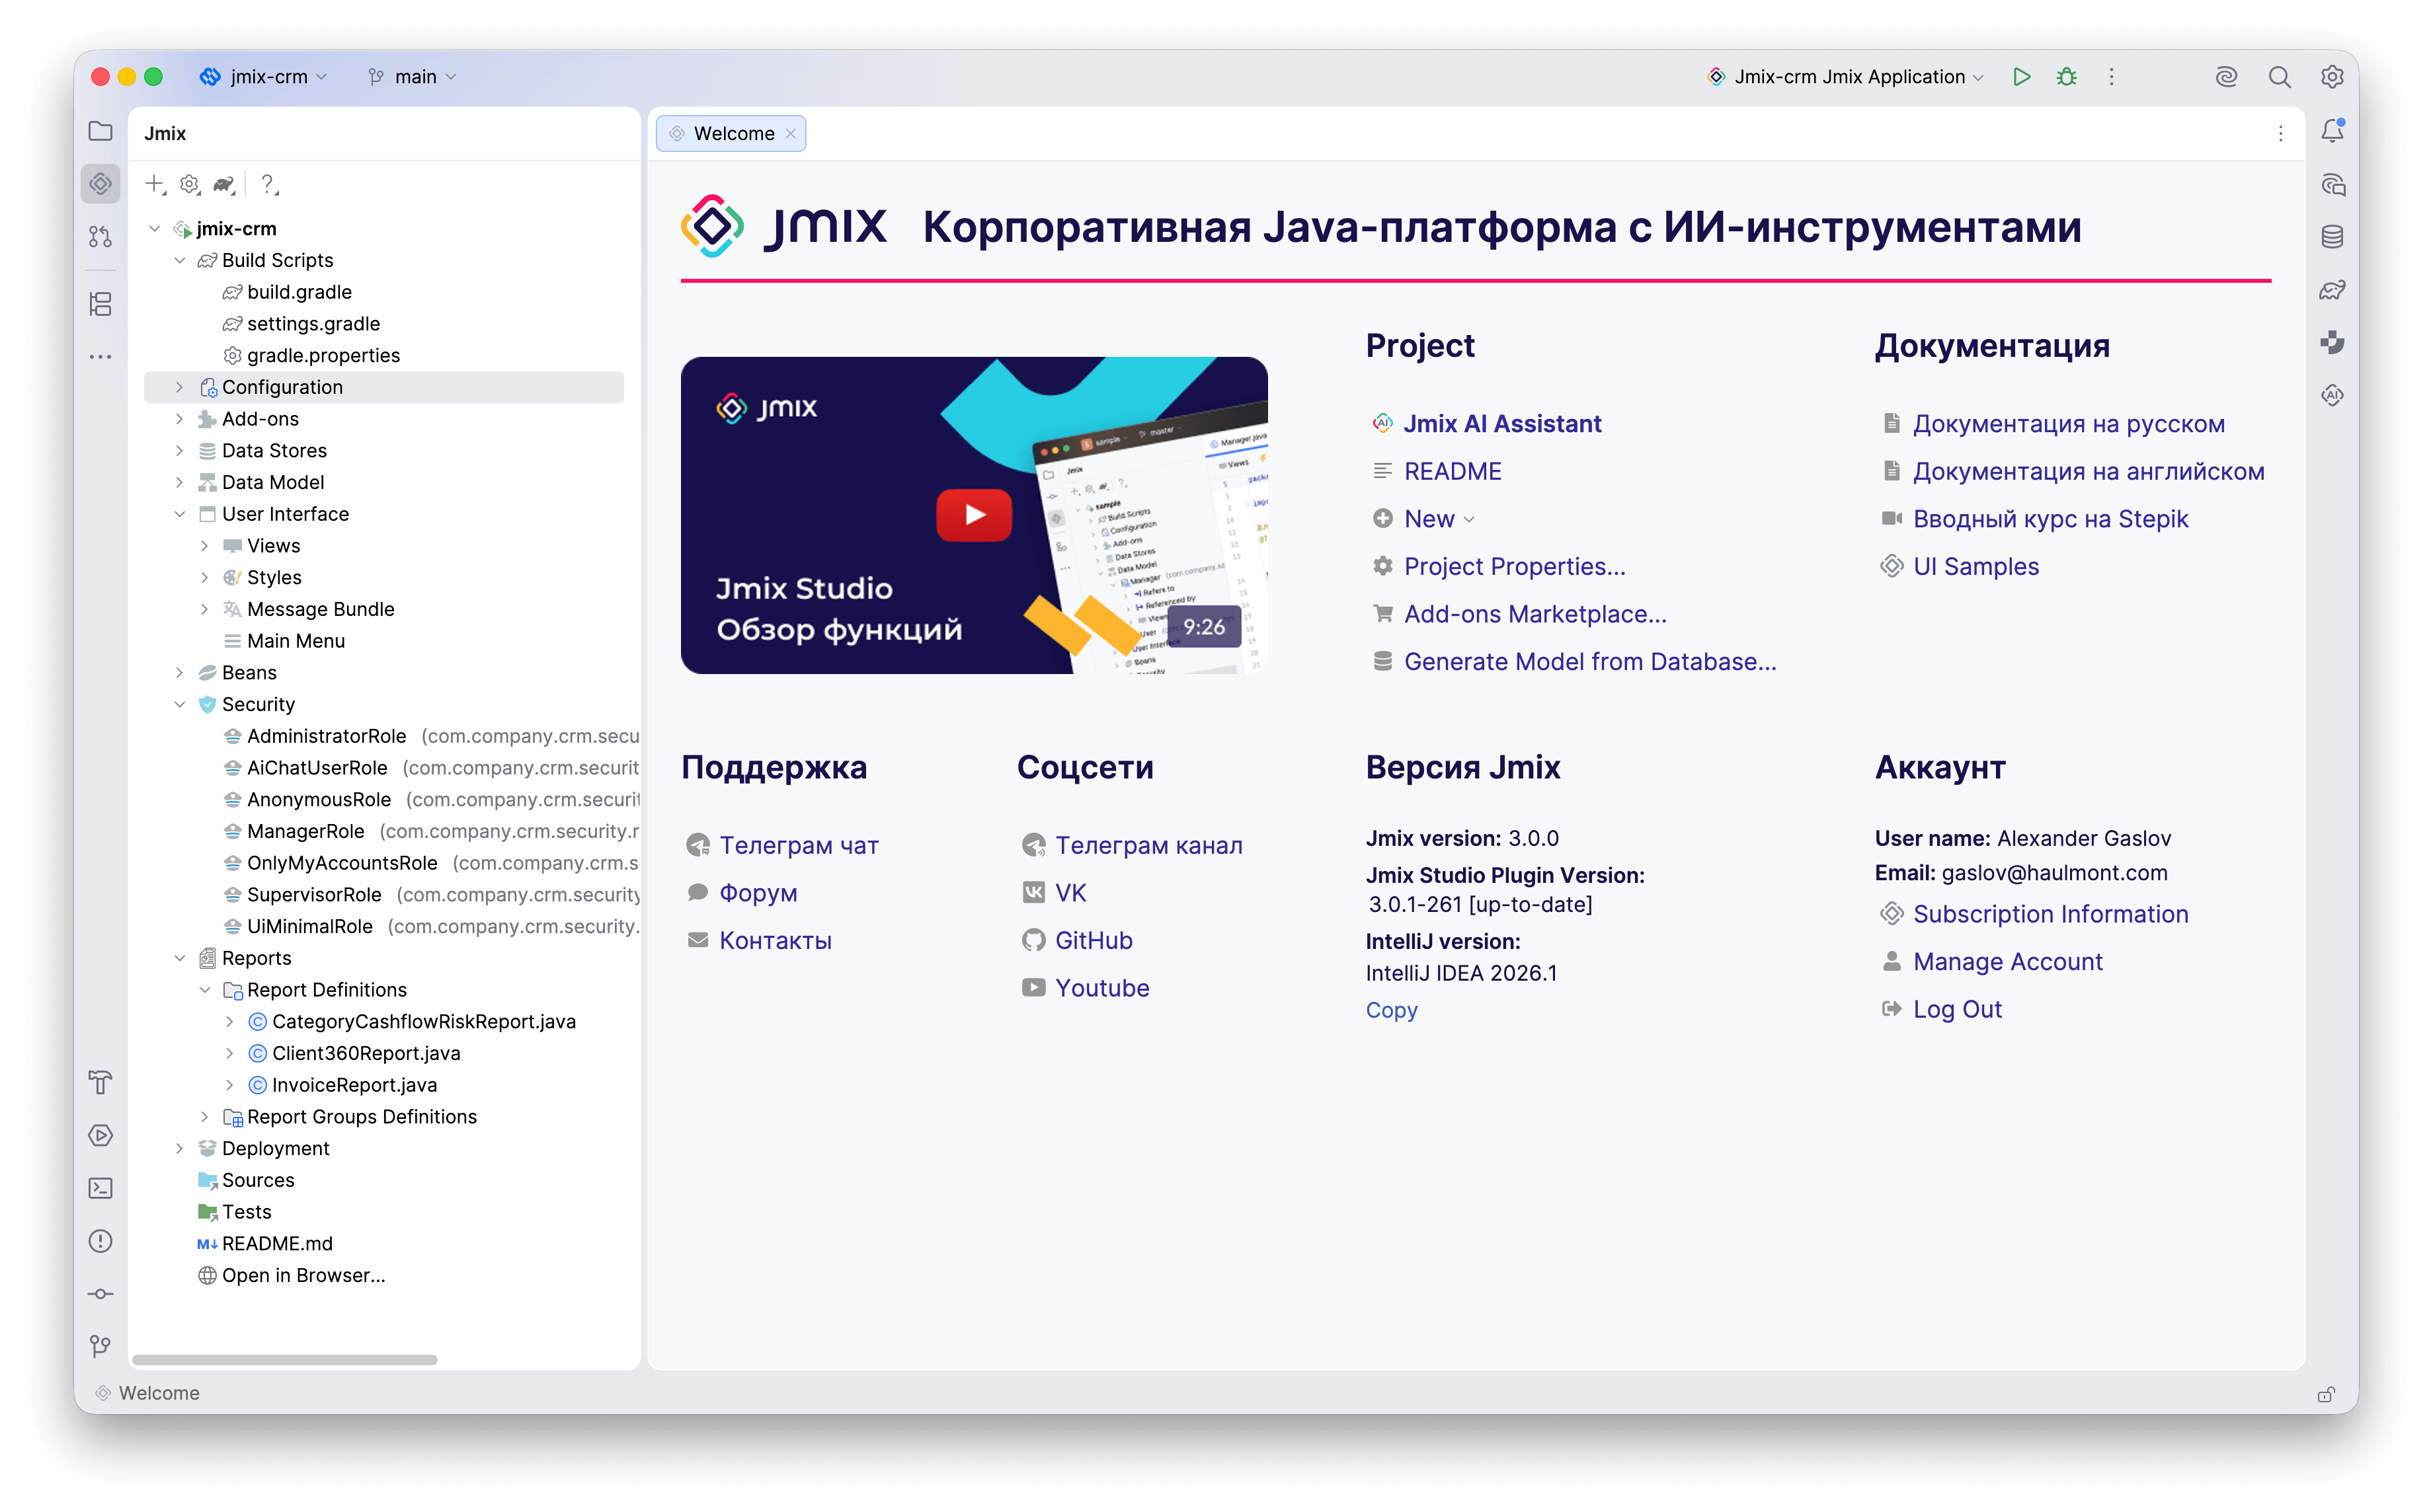This screenshot has width=2433, height=1512.
Task: Expand the Views tree node
Action: pos(205,546)
